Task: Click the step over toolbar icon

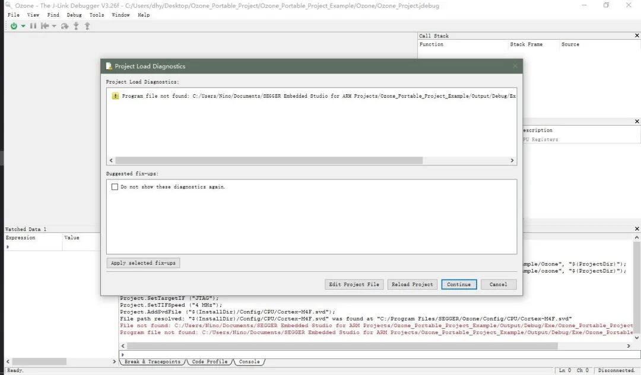Action: 65,25
